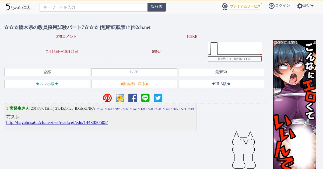Click the ASCII art cat
Screen dimensions: 323x169
244,150
